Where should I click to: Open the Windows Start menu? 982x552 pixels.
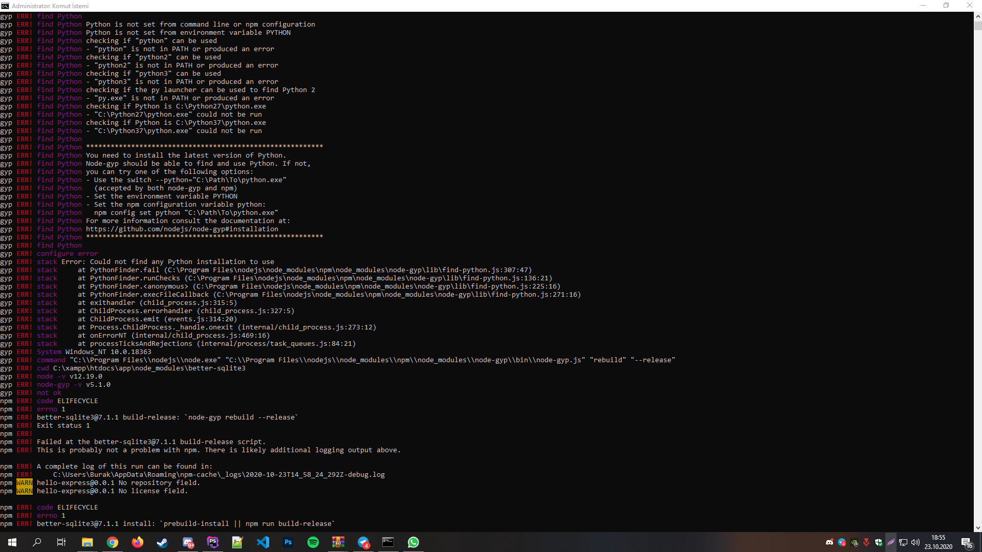[x=12, y=542]
